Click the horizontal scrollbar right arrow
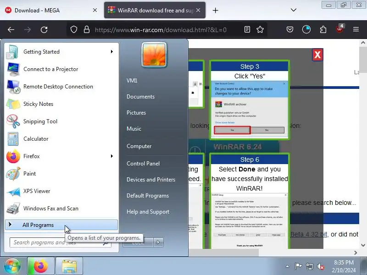The width and height of the screenshot is (367, 275). pyautogui.click(x=356, y=253)
